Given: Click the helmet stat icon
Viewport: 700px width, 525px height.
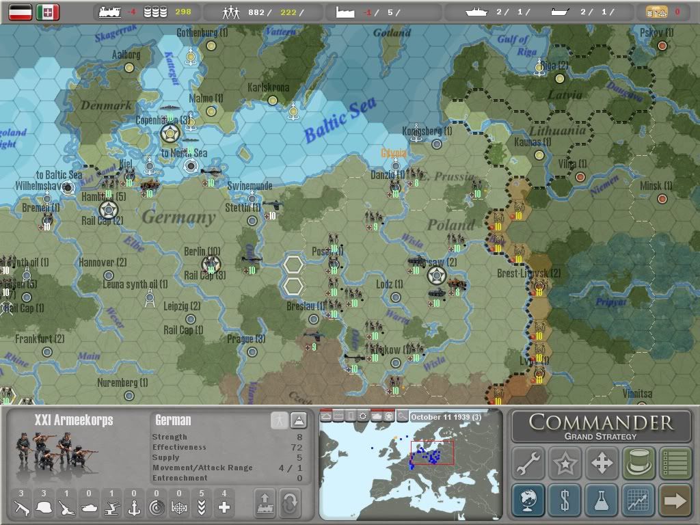Looking at the screenshot, I should tap(44, 507).
